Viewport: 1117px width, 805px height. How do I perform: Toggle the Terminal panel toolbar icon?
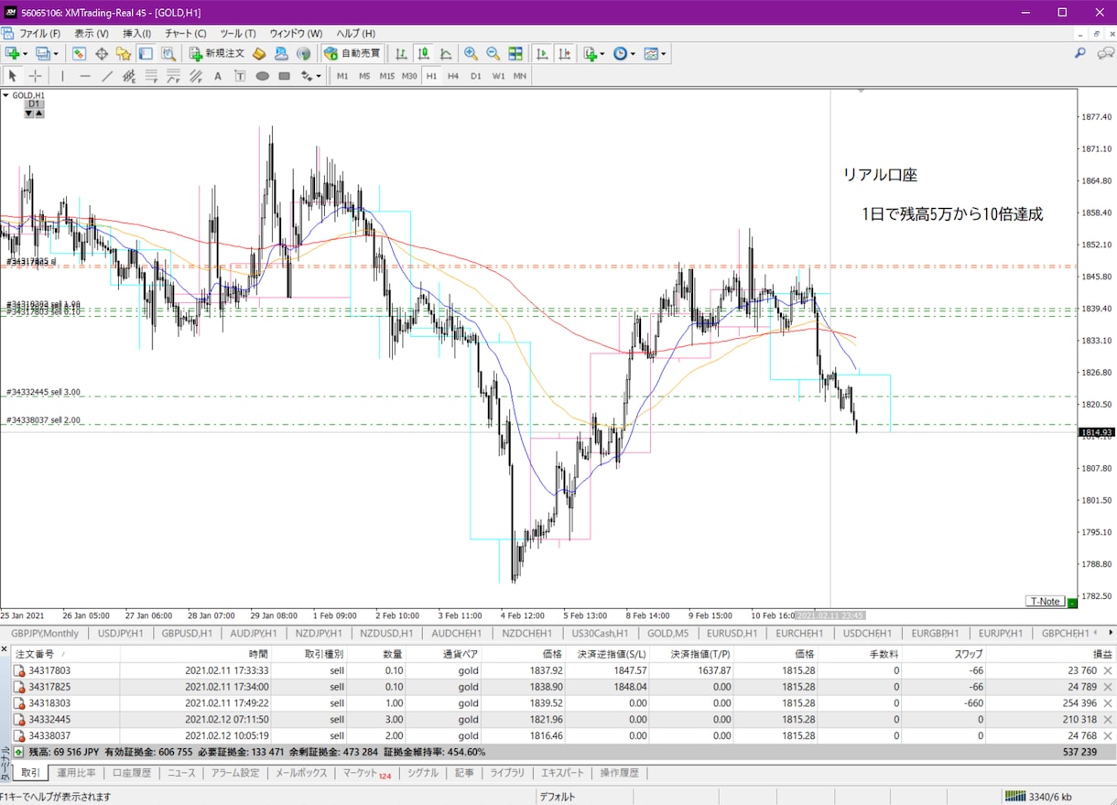(146, 54)
